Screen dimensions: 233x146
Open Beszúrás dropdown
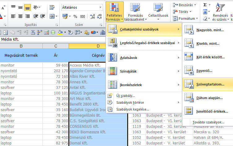tap(184, 5)
